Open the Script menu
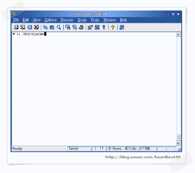195x173 pixels. coord(82,20)
